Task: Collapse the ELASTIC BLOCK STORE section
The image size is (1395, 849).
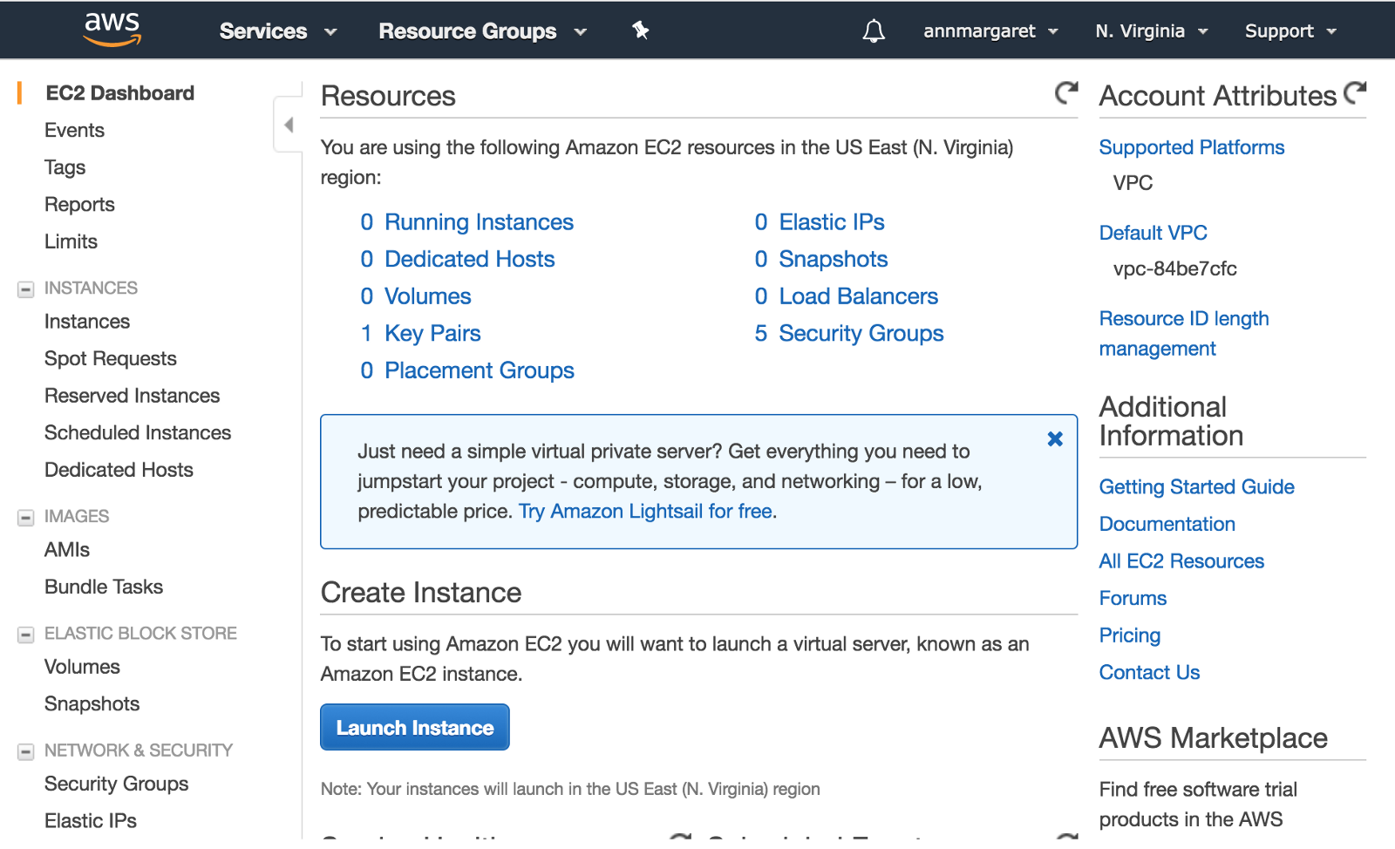Action: [26, 635]
